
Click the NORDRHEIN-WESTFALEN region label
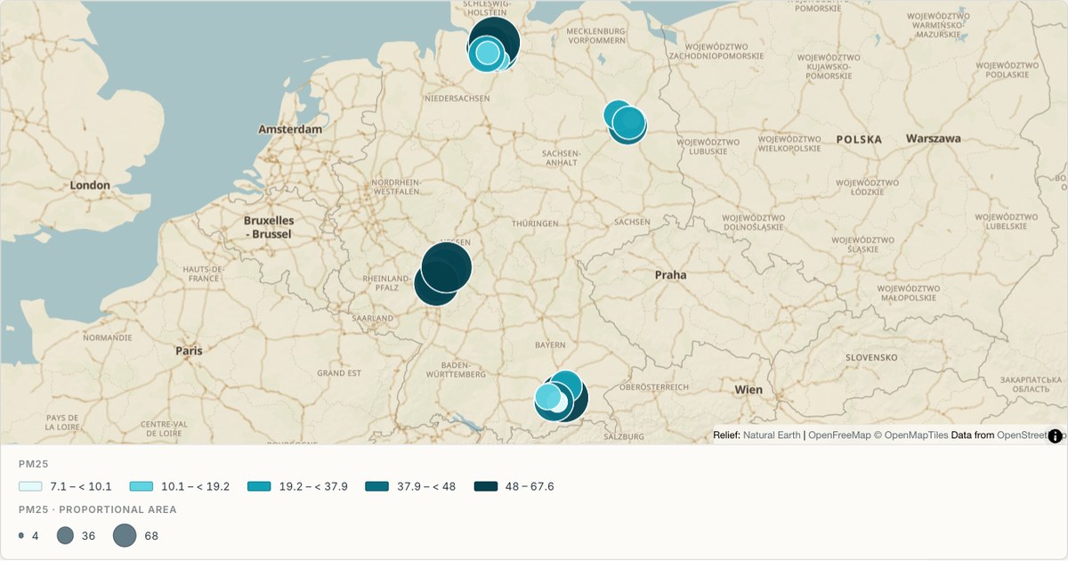395,186
